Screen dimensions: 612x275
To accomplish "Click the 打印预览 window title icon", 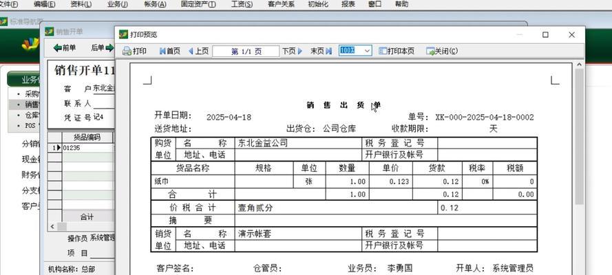I will click(123, 34).
